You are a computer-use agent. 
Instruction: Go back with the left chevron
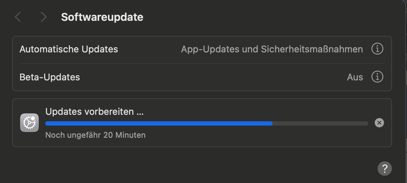coord(18,17)
